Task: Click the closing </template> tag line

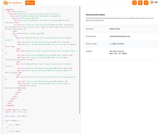Action: point(10,105)
